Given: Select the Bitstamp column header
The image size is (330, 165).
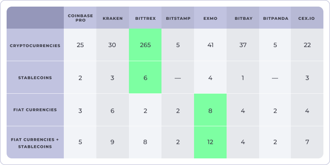Looking at the screenshot, I should (178, 18).
